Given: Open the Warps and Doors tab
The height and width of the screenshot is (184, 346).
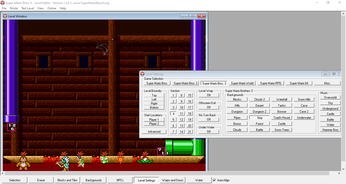Looking at the screenshot, I should pyautogui.click(x=172, y=180).
